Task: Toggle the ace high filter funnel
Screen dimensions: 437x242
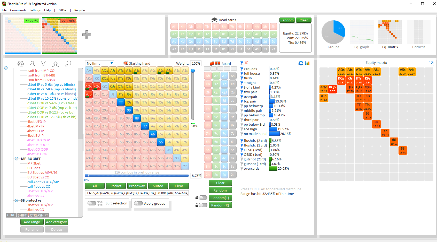Action: coord(242,129)
